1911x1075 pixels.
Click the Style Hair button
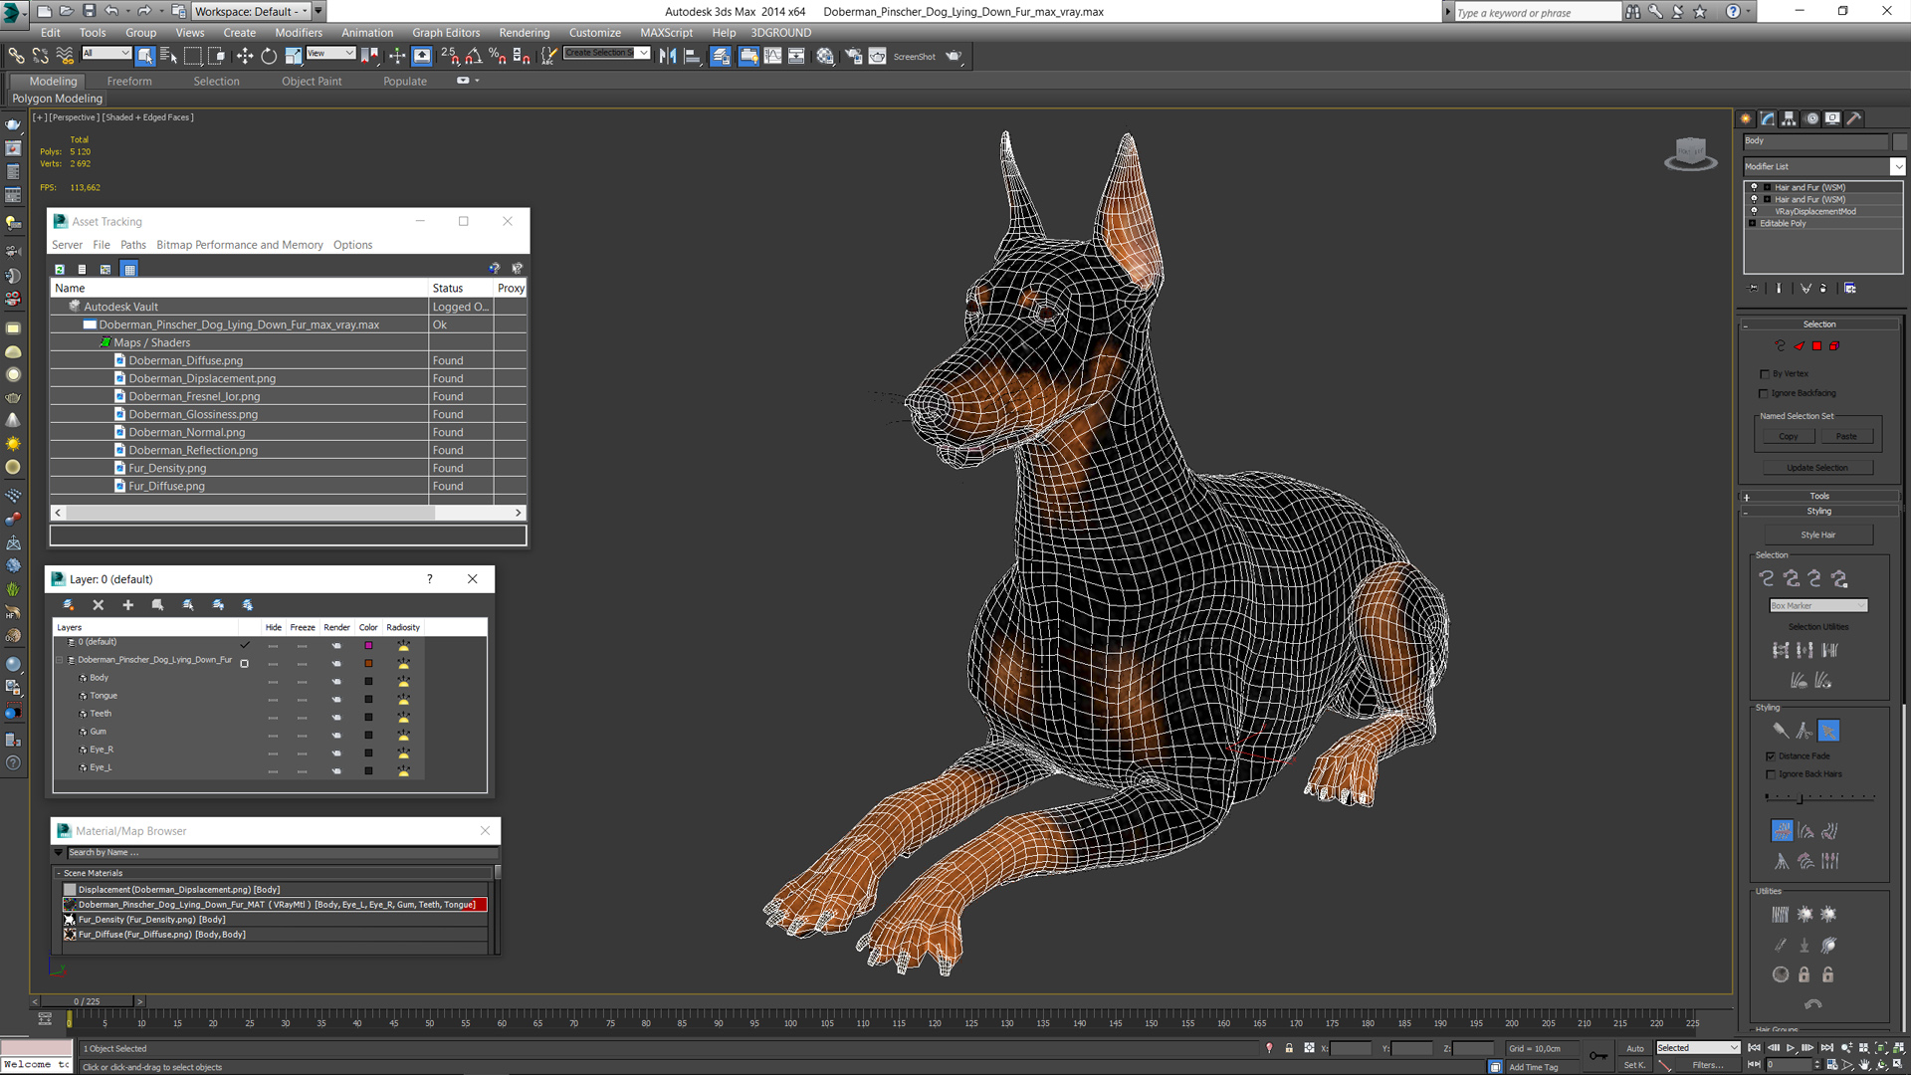coord(1818,536)
